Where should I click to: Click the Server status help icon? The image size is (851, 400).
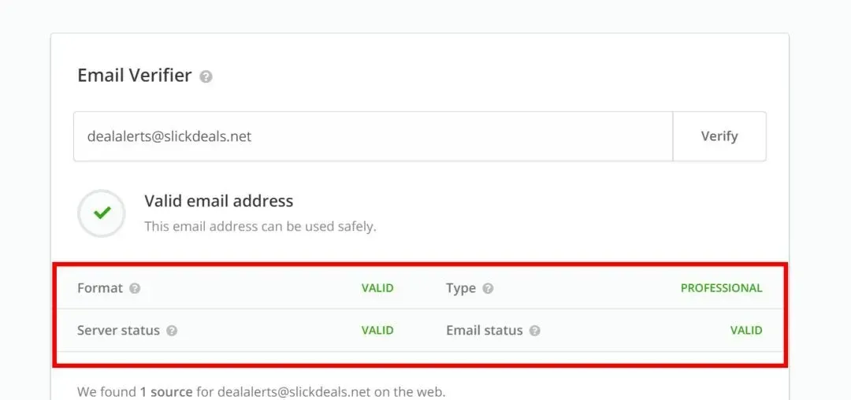[172, 331]
